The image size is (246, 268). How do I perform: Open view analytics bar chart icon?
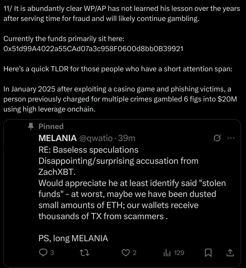pyautogui.click(x=167, y=252)
